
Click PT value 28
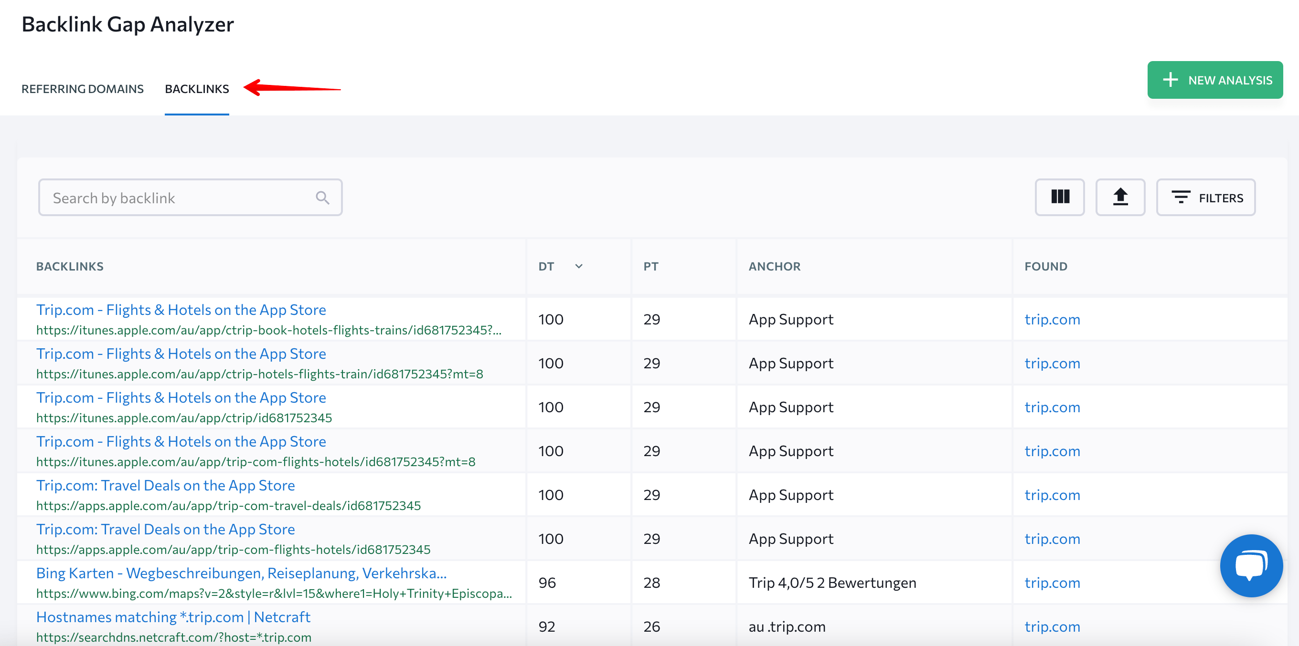[651, 583]
